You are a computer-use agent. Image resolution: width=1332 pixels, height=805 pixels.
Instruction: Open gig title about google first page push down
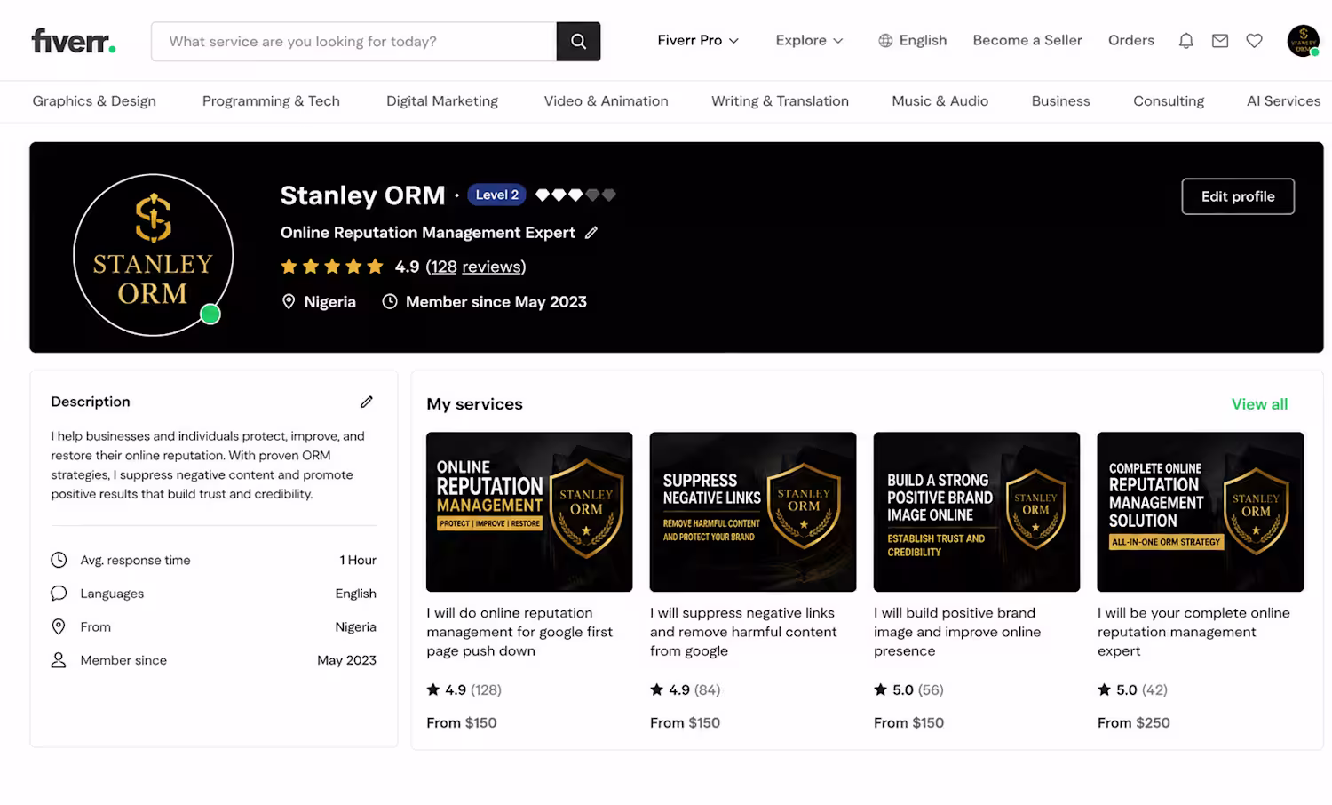point(519,632)
